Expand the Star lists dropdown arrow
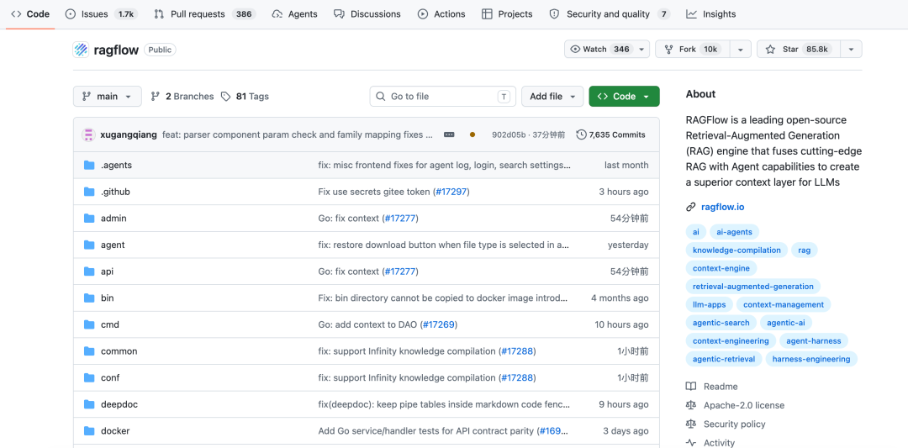Screen dimensions: 908x448 tap(851, 50)
